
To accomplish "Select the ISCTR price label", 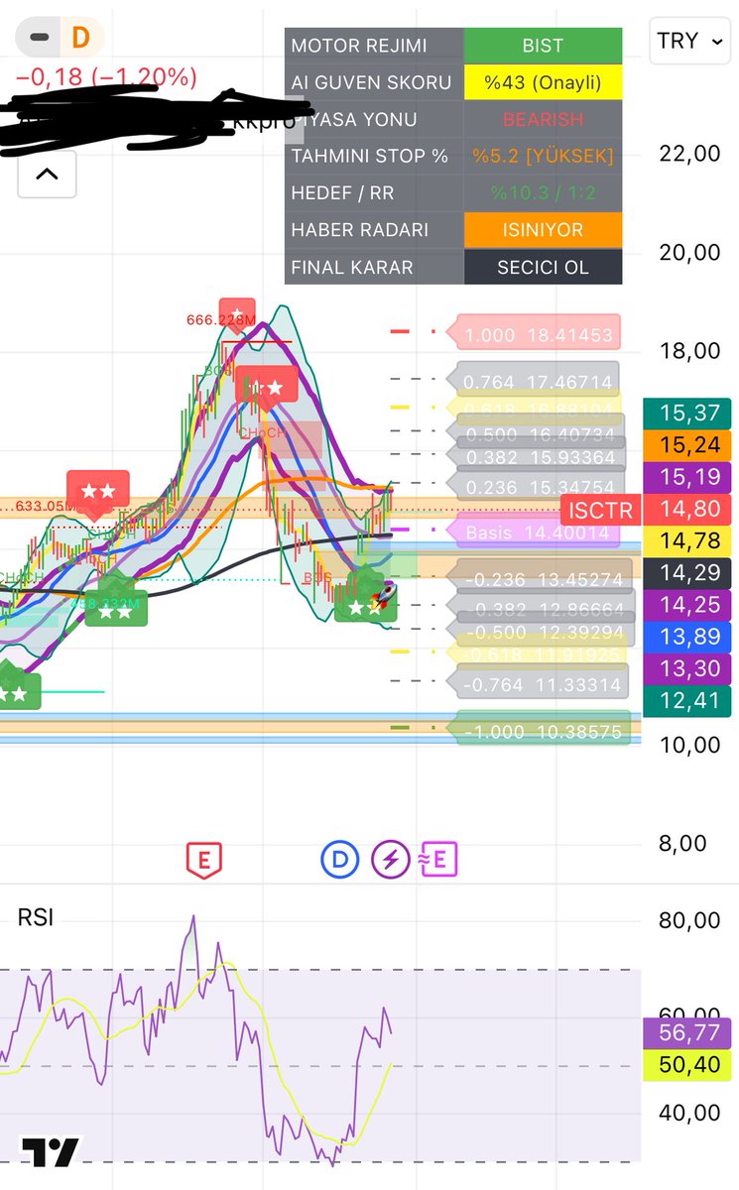I will 601,512.
